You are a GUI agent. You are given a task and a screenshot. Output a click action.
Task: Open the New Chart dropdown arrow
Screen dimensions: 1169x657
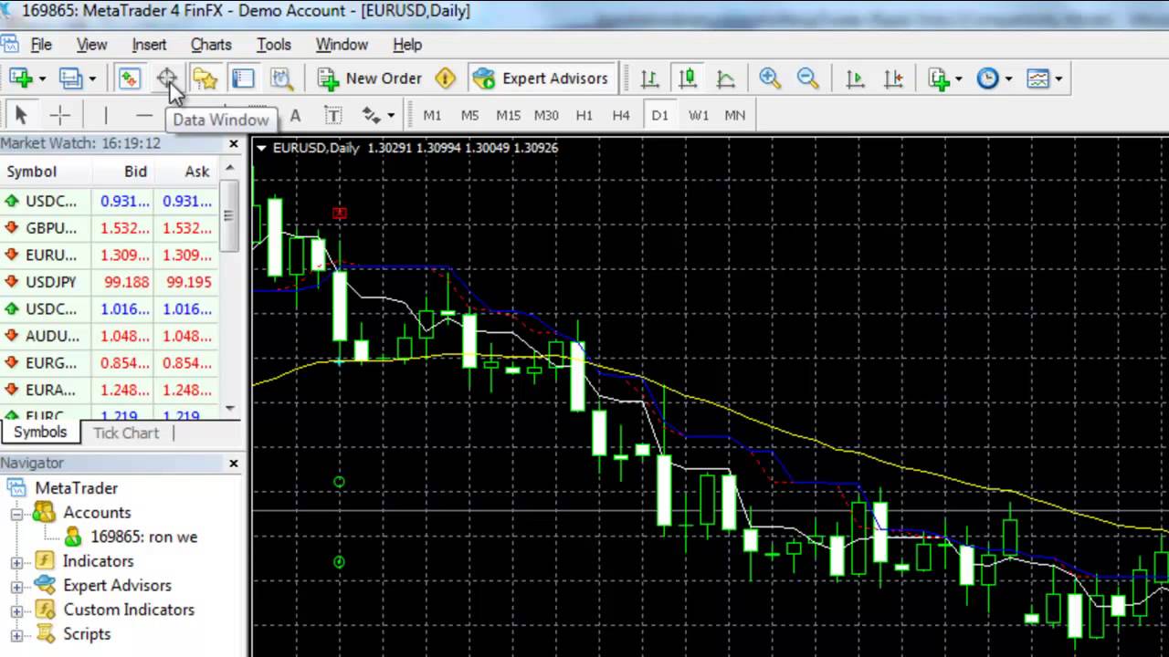click(42, 79)
